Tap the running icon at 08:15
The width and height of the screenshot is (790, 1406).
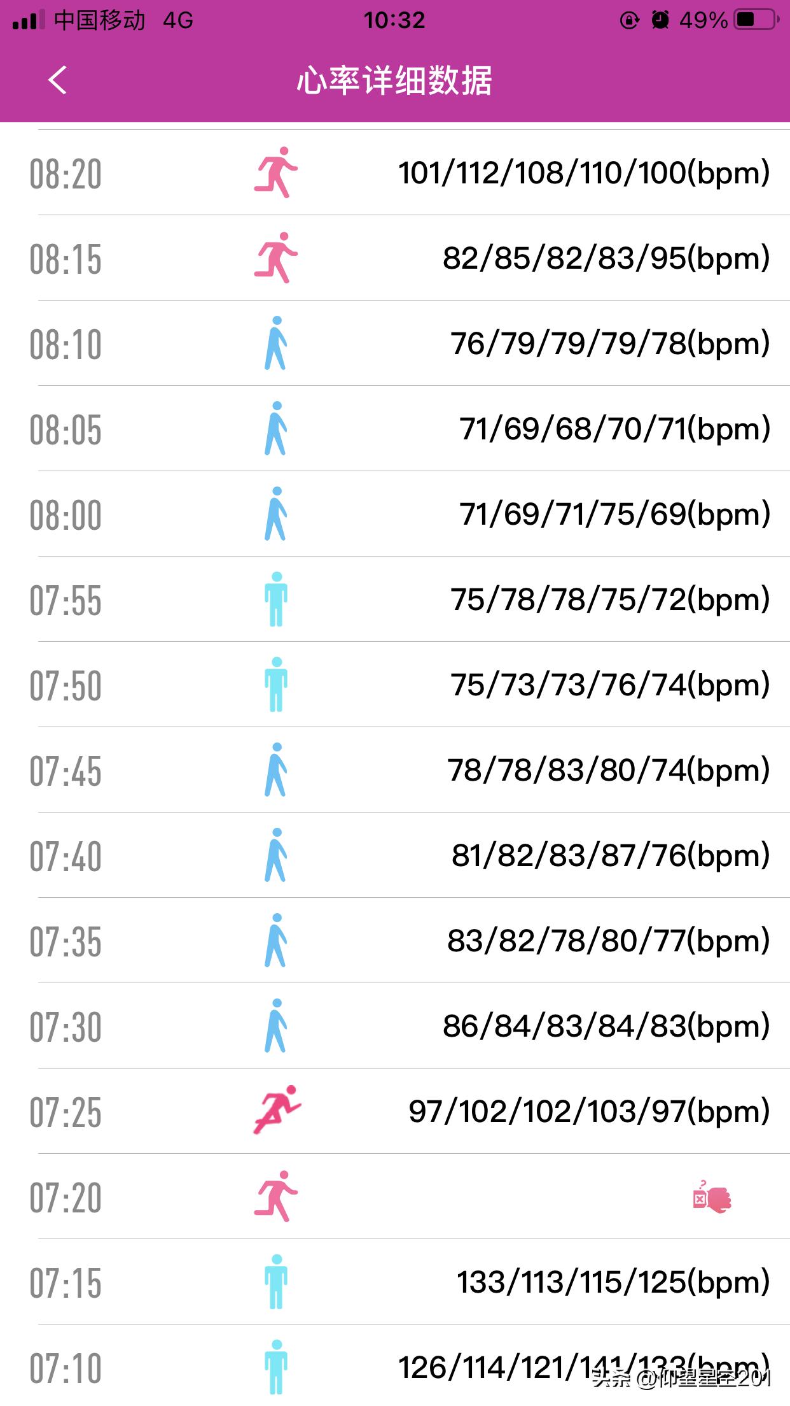pyautogui.click(x=276, y=258)
